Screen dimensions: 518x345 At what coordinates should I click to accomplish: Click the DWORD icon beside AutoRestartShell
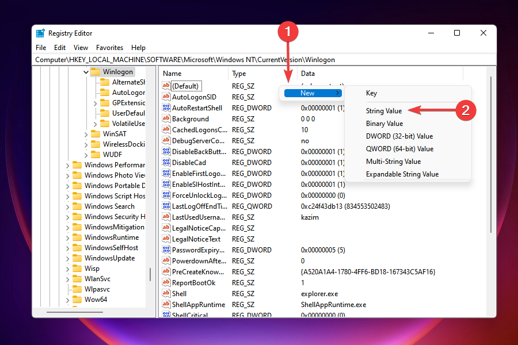pos(166,108)
